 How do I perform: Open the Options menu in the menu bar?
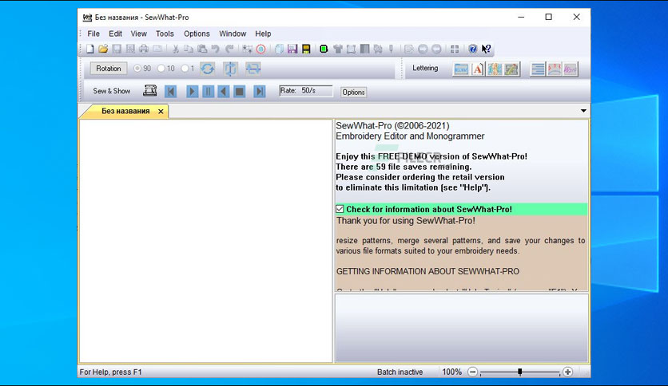(x=197, y=33)
